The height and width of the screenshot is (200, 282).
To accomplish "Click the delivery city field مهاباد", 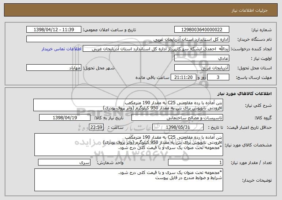I will 54,68.
